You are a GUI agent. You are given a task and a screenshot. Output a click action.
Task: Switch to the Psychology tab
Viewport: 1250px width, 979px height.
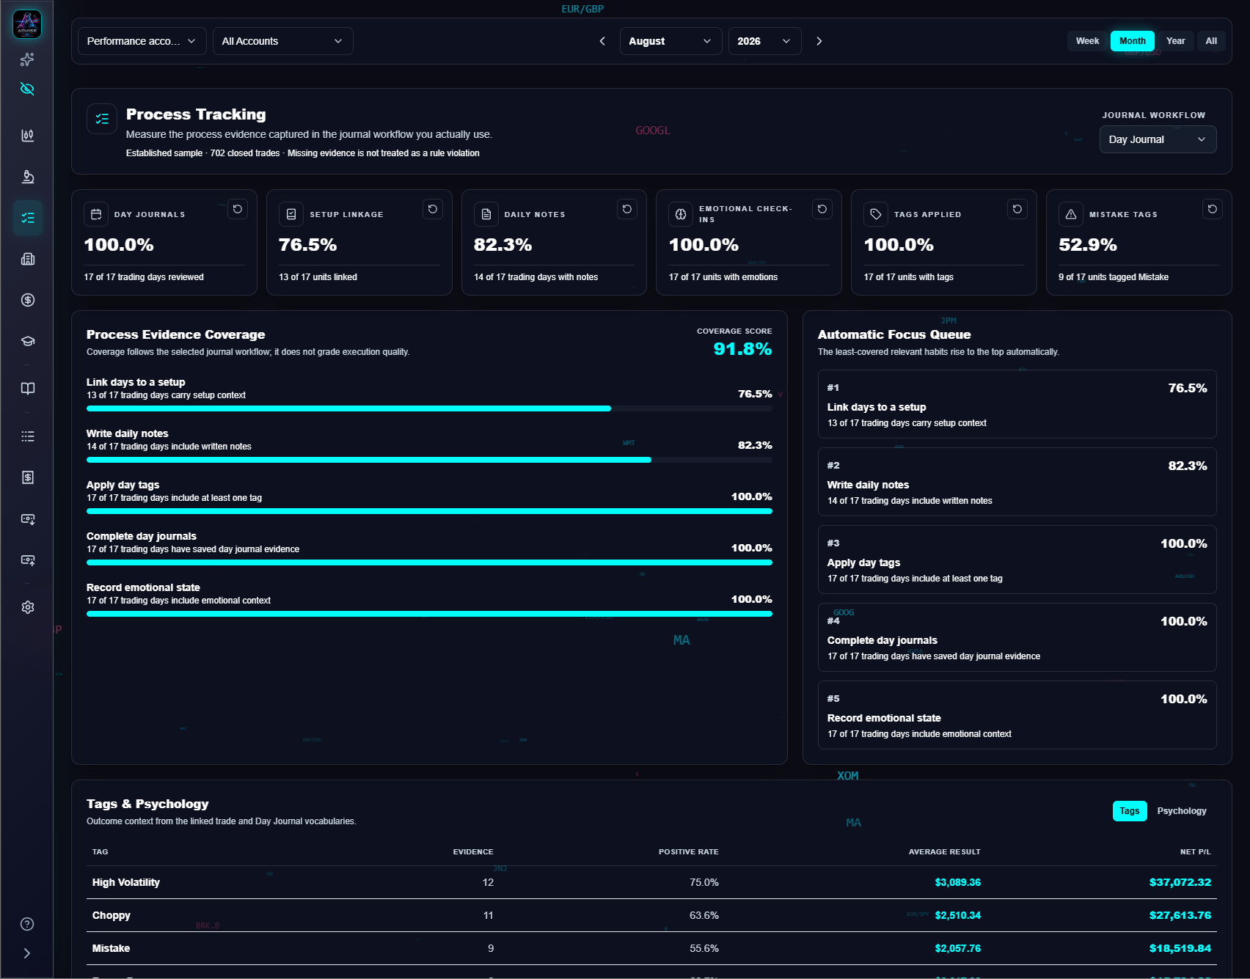pos(1182,811)
